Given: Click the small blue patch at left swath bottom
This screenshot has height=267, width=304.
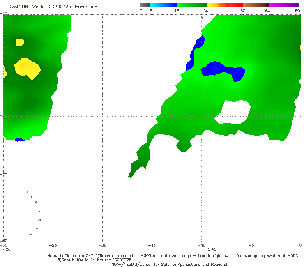Looking at the screenshot, I should [x=19, y=139].
